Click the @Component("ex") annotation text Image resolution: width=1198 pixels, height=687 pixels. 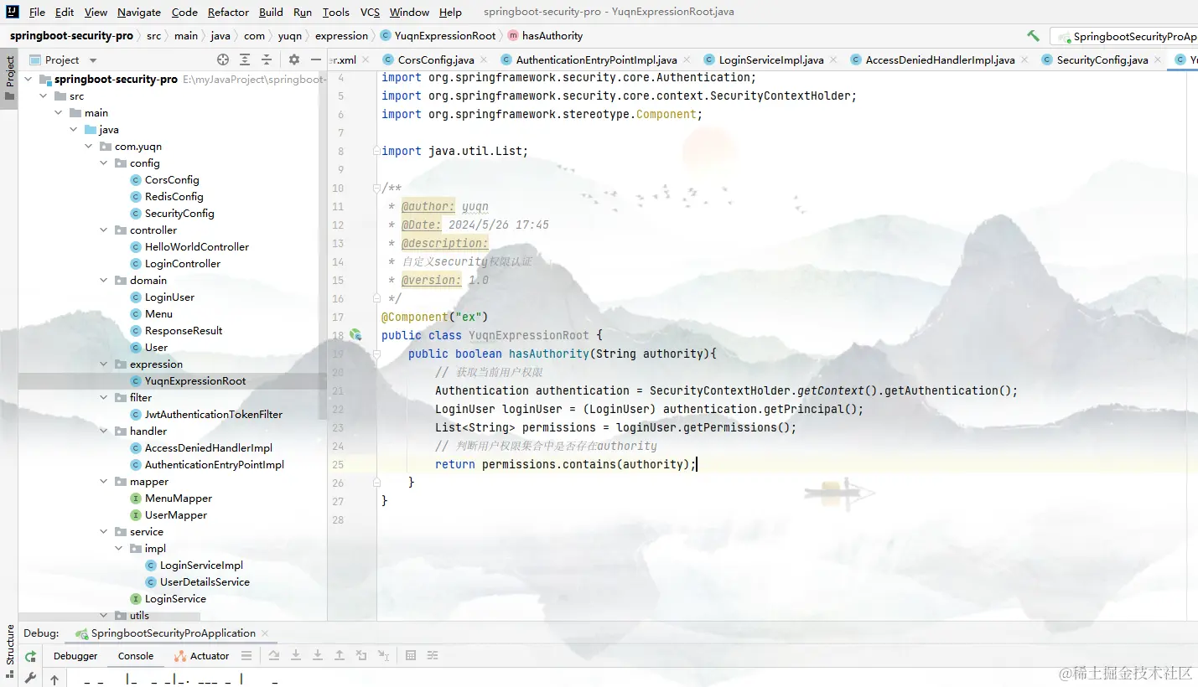coord(434,317)
